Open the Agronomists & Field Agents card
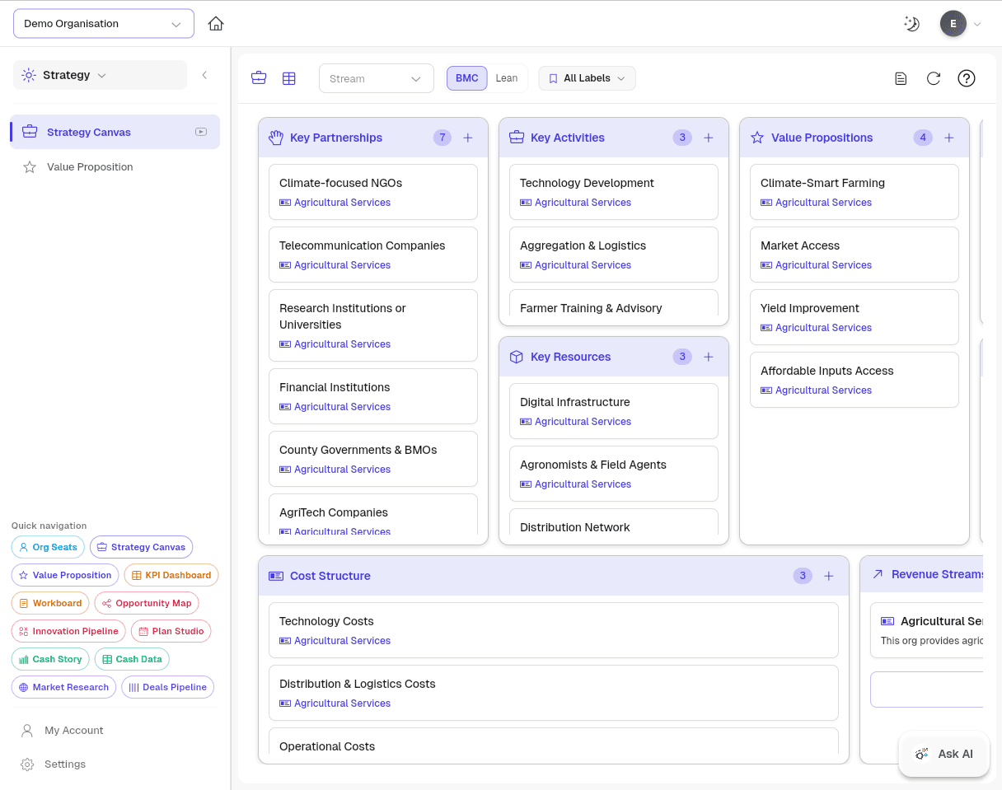Viewport: 1002px width, 790px height. coord(614,474)
